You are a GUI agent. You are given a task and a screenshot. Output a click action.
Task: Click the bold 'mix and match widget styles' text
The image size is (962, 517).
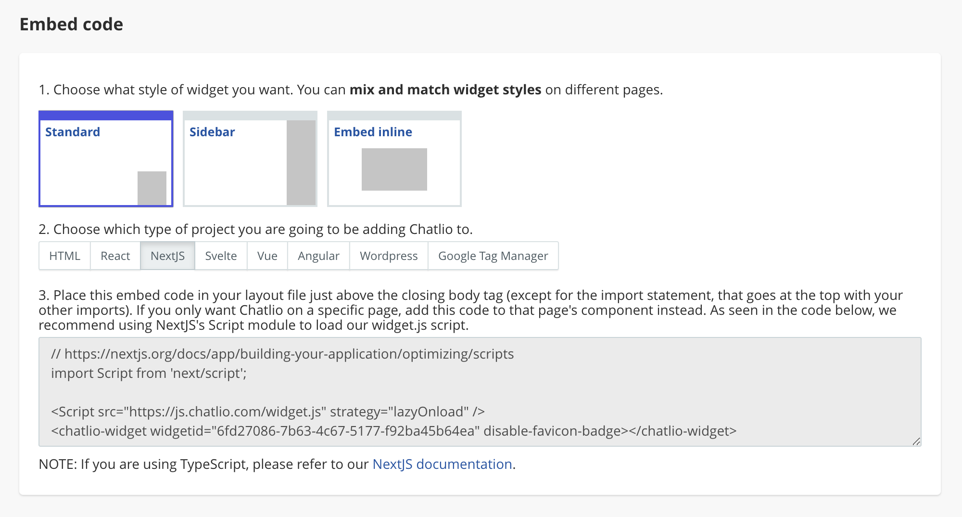click(x=445, y=90)
